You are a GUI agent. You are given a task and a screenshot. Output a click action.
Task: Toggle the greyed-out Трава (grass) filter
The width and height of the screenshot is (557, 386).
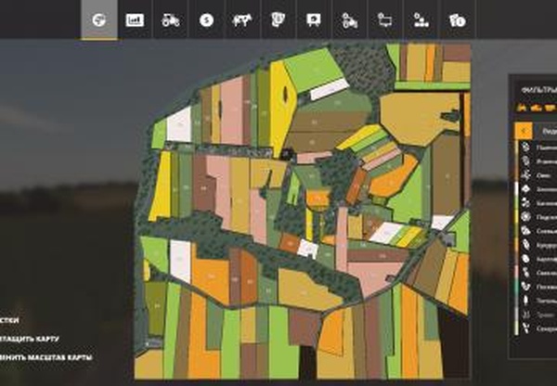[x=538, y=315]
